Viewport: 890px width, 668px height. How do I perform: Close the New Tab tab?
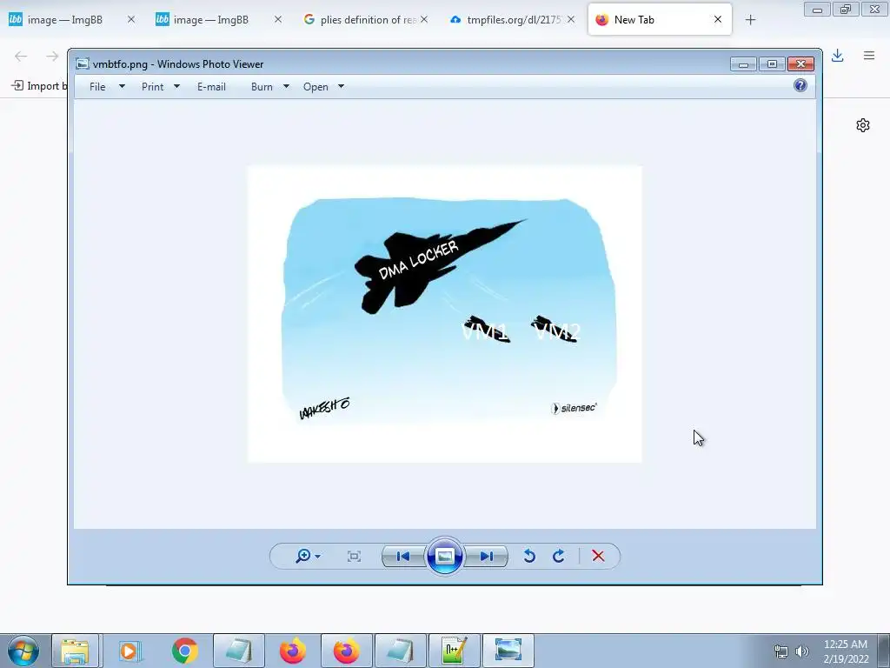coord(718,19)
